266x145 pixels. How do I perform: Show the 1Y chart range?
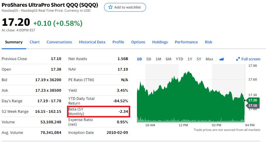pyautogui.click(x=190, y=59)
